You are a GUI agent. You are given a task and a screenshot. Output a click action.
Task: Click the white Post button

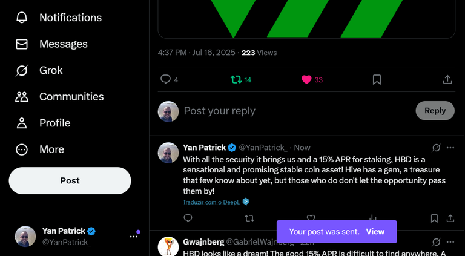tap(70, 181)
